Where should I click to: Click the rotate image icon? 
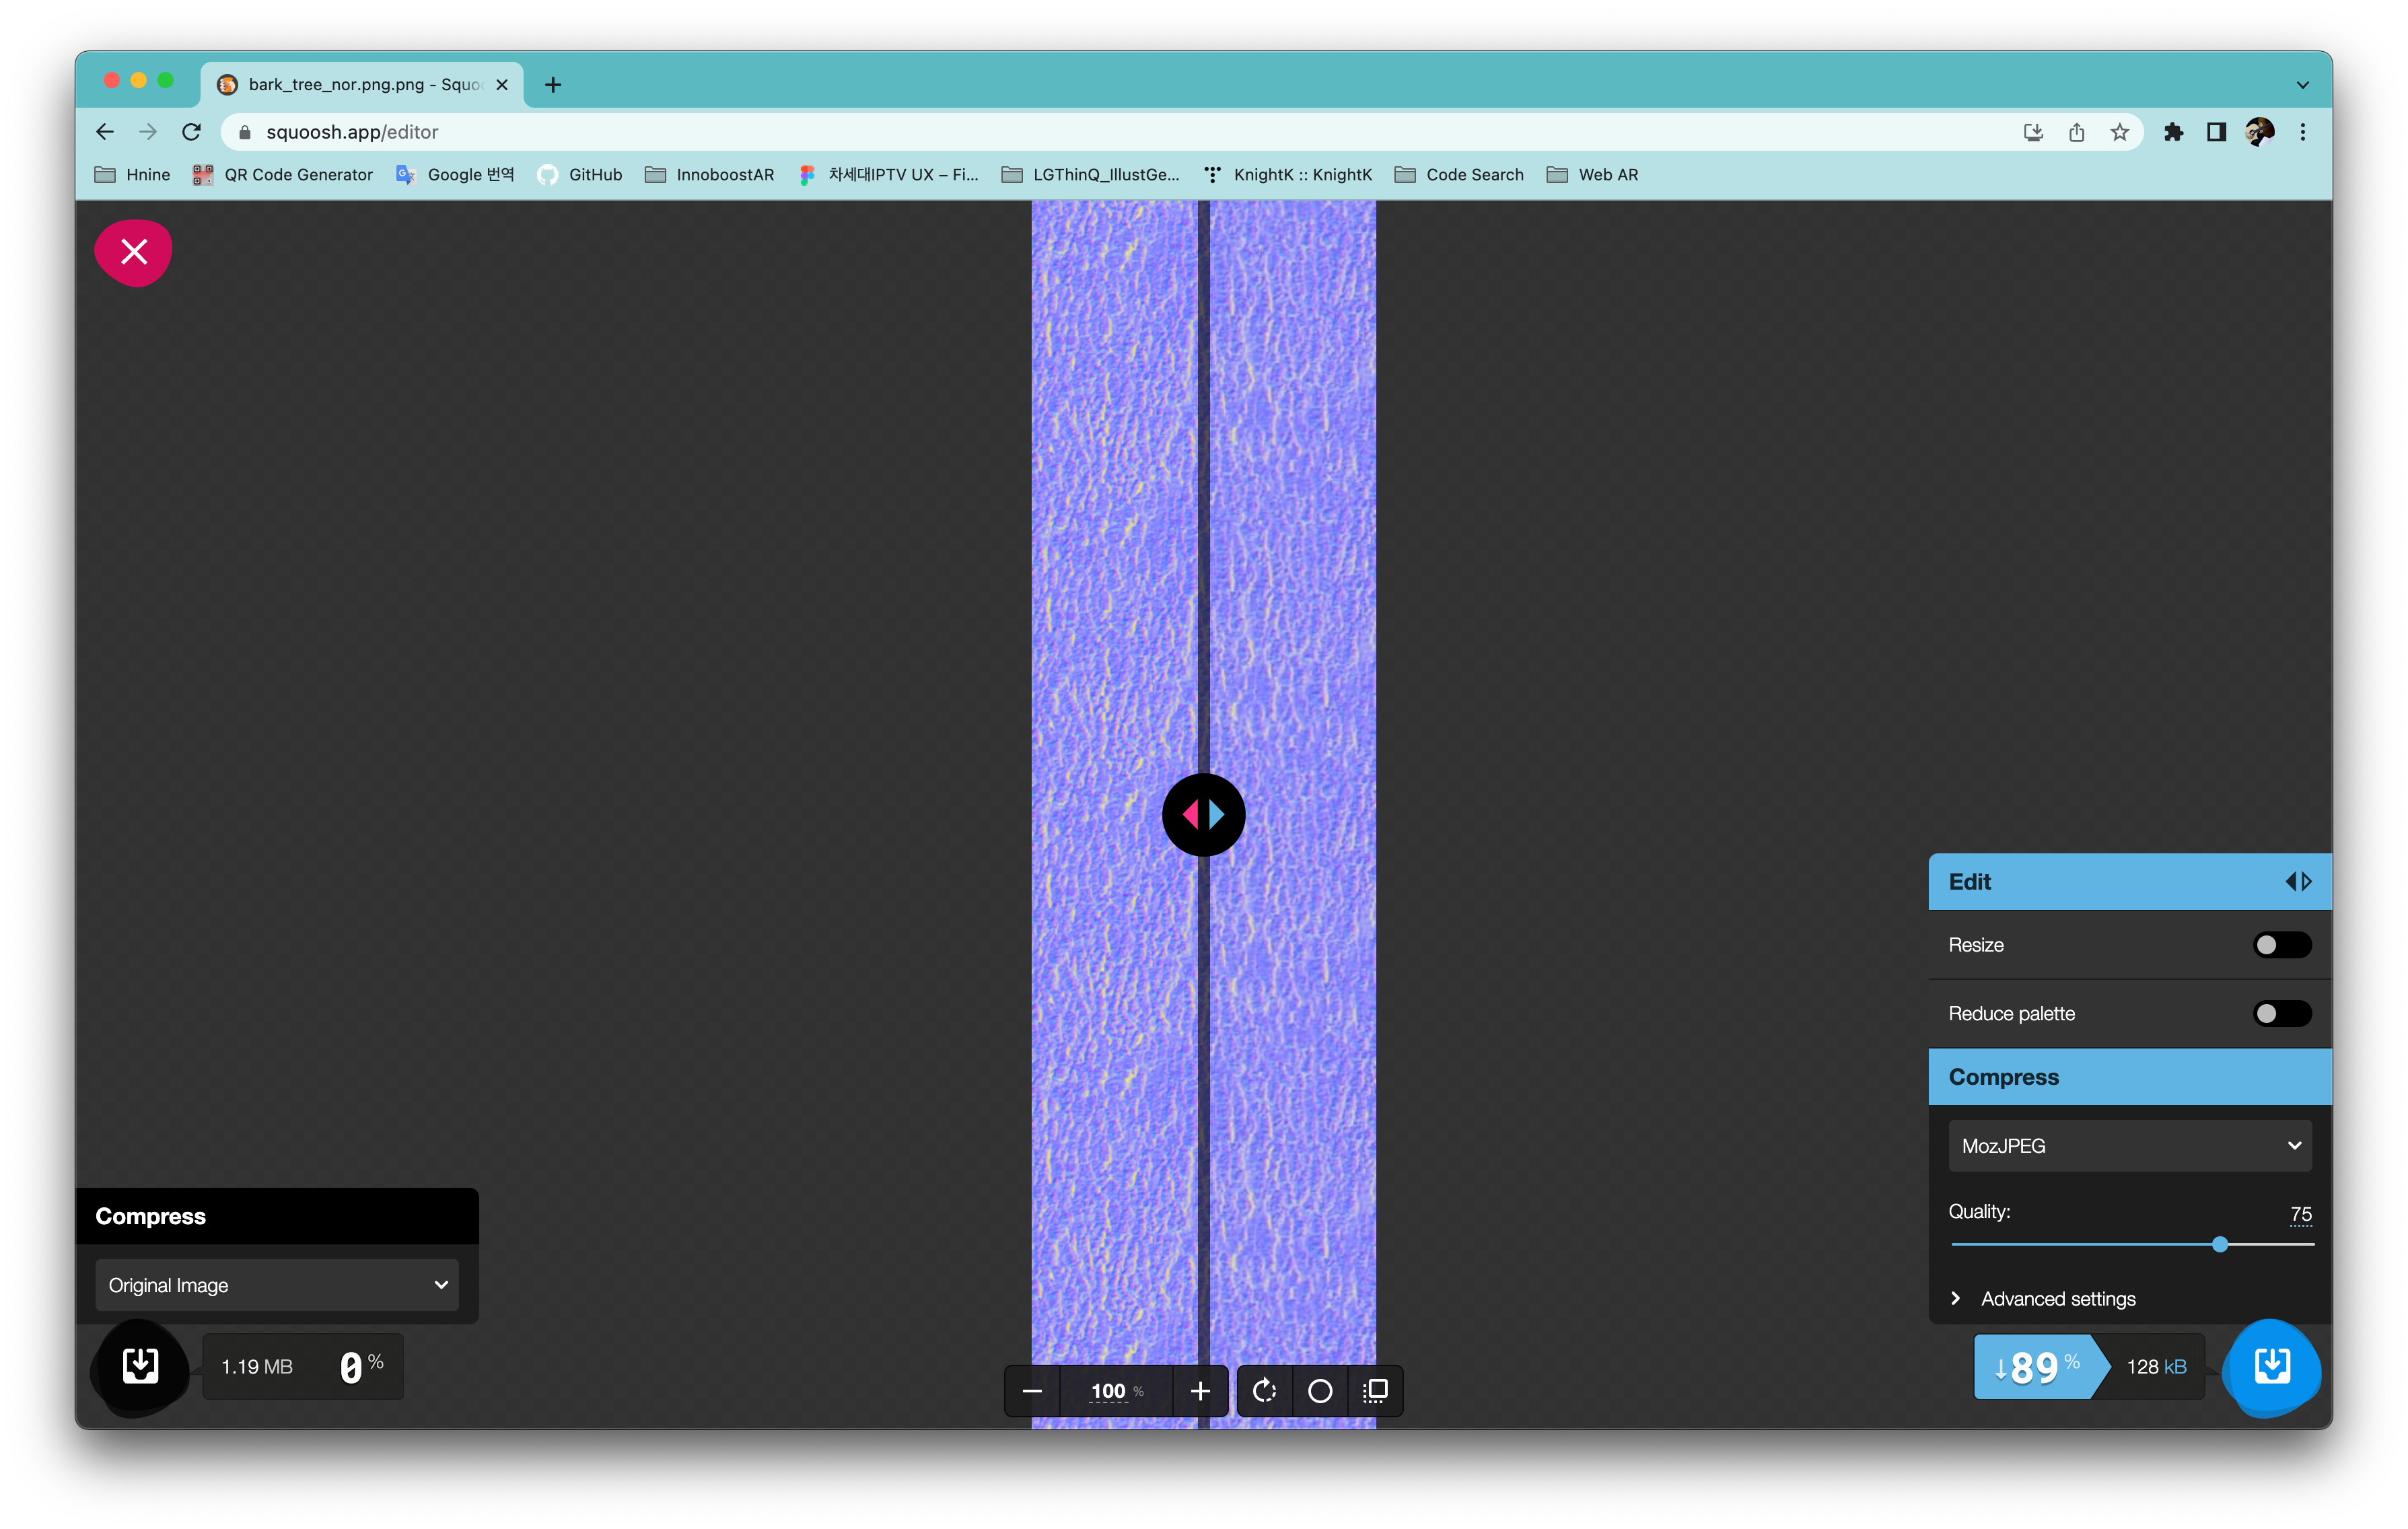[x=1264, y=1391]
